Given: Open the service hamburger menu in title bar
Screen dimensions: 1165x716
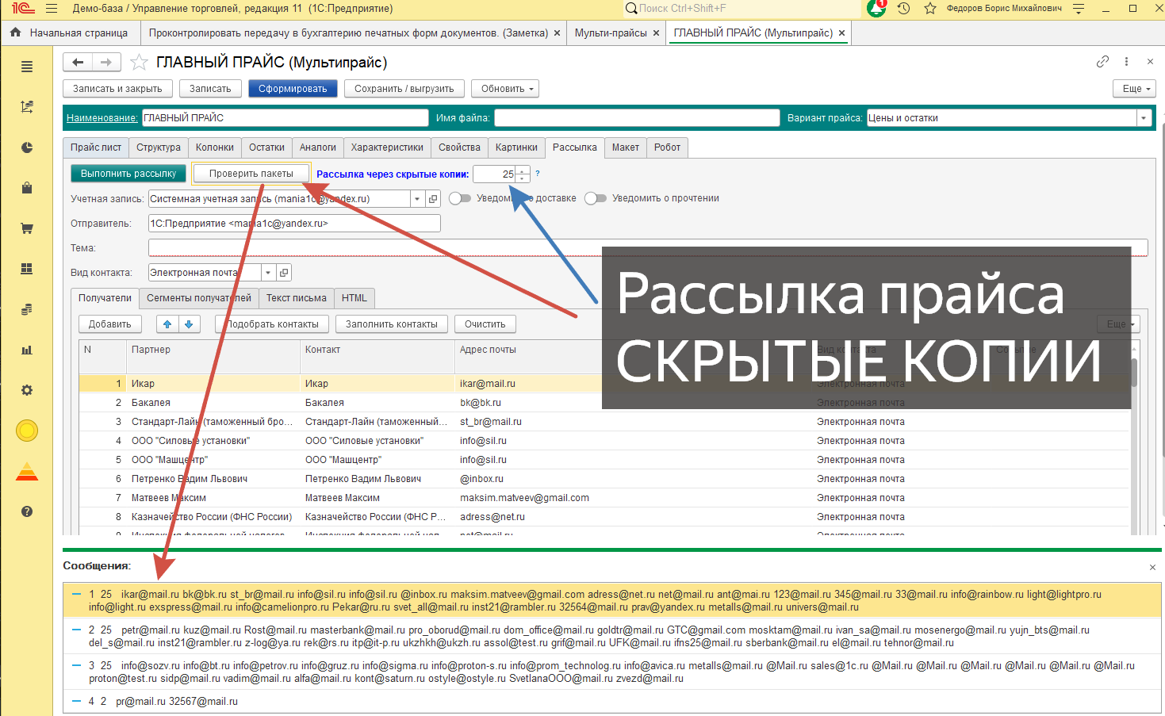Looking at the screenshot, I should [x=52, y=9].
